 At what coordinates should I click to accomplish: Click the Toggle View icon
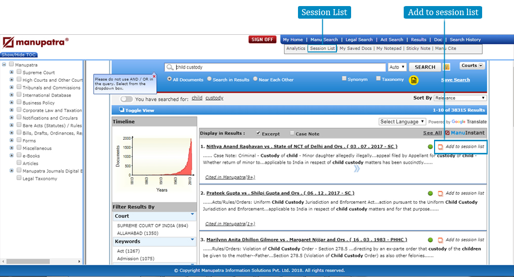pyautogui.click(x=121, y=109)
